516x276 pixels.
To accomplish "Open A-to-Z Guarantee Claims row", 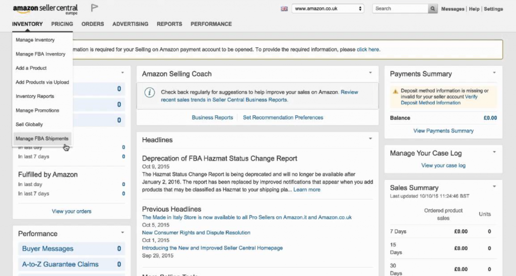I will point(72,264).
